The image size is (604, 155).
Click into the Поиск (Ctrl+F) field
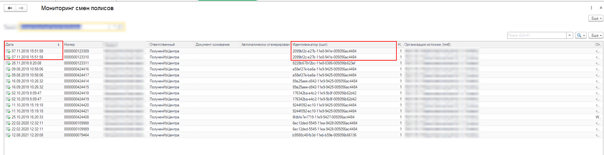[536, 35]
